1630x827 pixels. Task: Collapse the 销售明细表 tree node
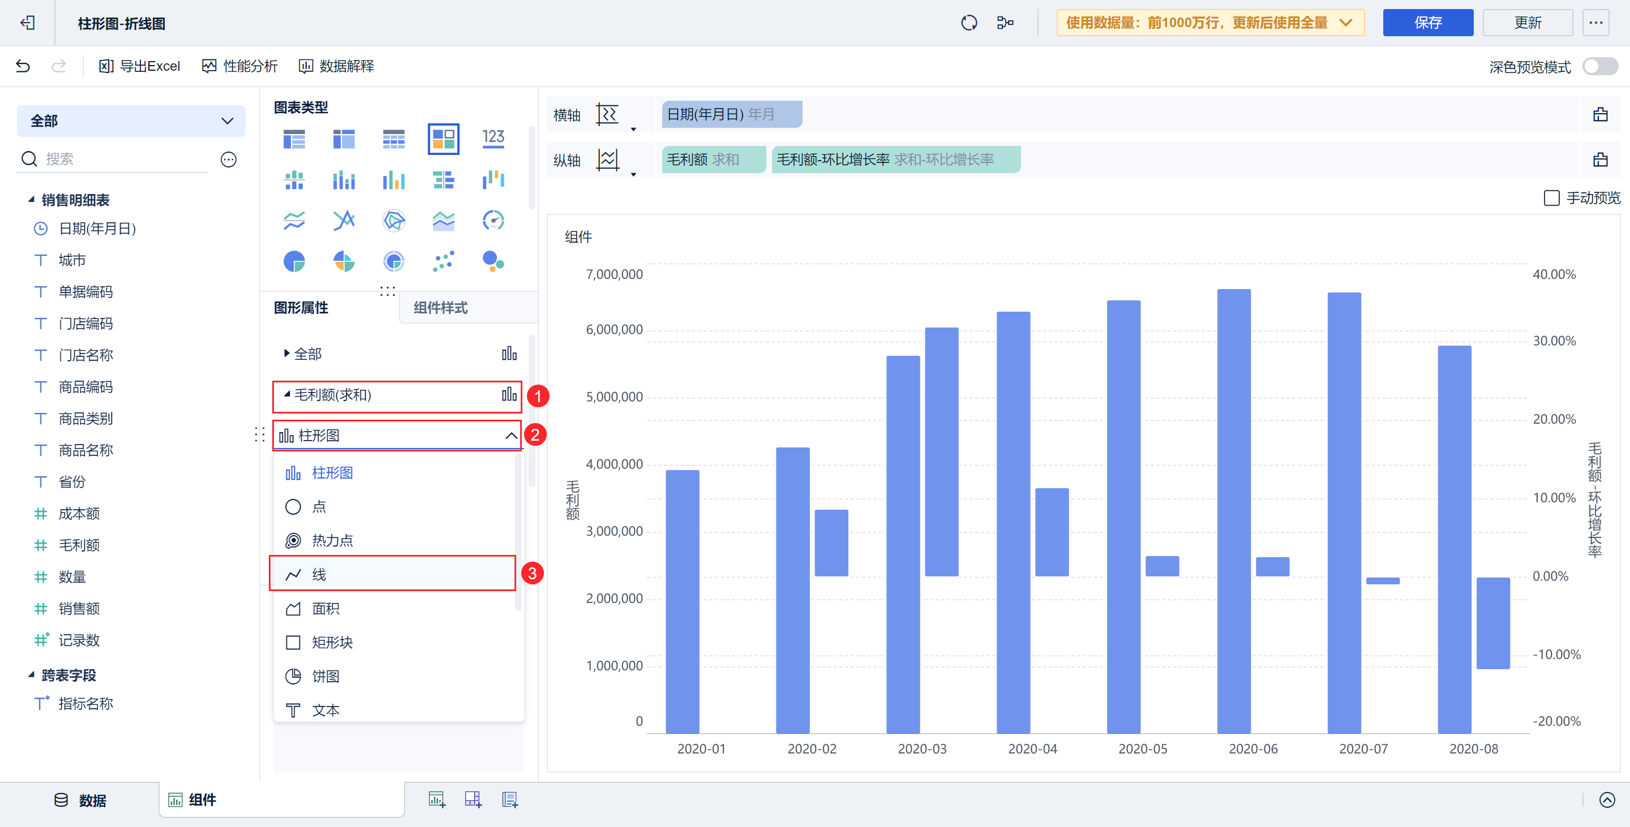[31, 200]
